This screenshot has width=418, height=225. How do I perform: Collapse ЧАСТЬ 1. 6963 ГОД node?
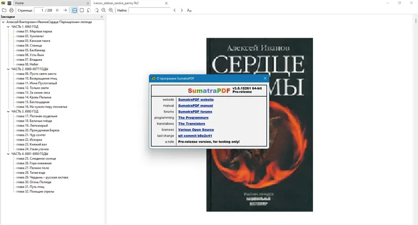(8, 27)
